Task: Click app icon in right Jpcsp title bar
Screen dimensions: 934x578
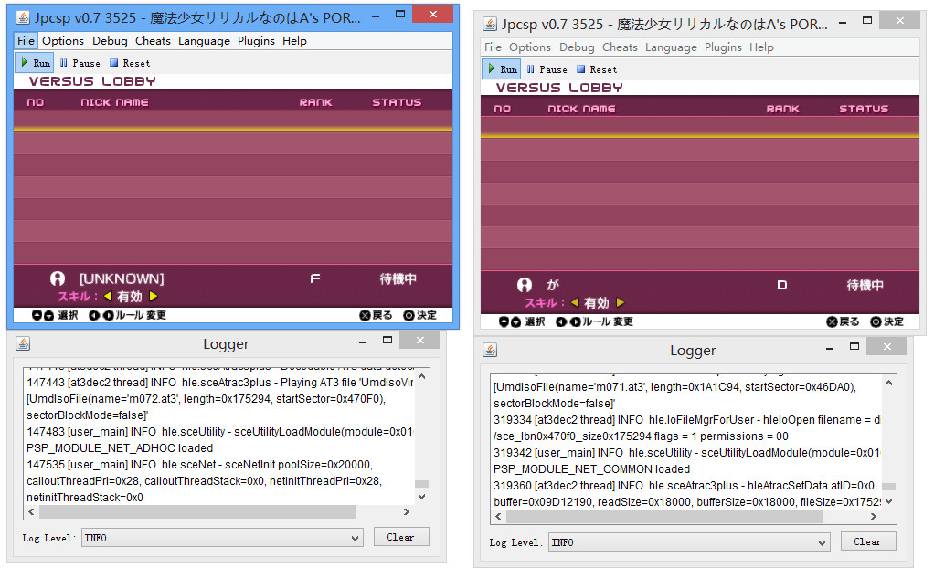Action: [490, 24]
